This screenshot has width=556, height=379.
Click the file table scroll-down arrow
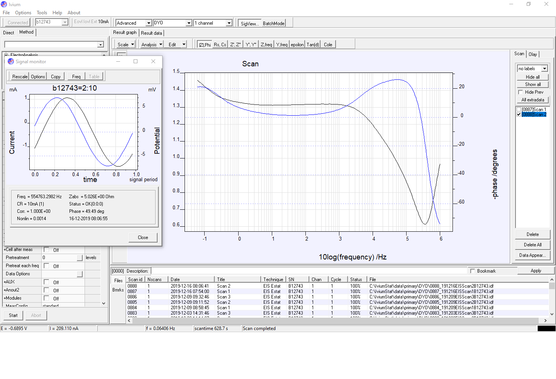point(552,314)
